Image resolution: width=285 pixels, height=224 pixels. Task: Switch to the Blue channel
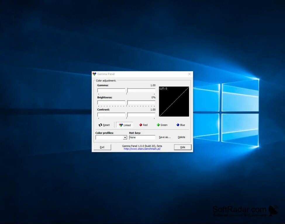[181, 125]
